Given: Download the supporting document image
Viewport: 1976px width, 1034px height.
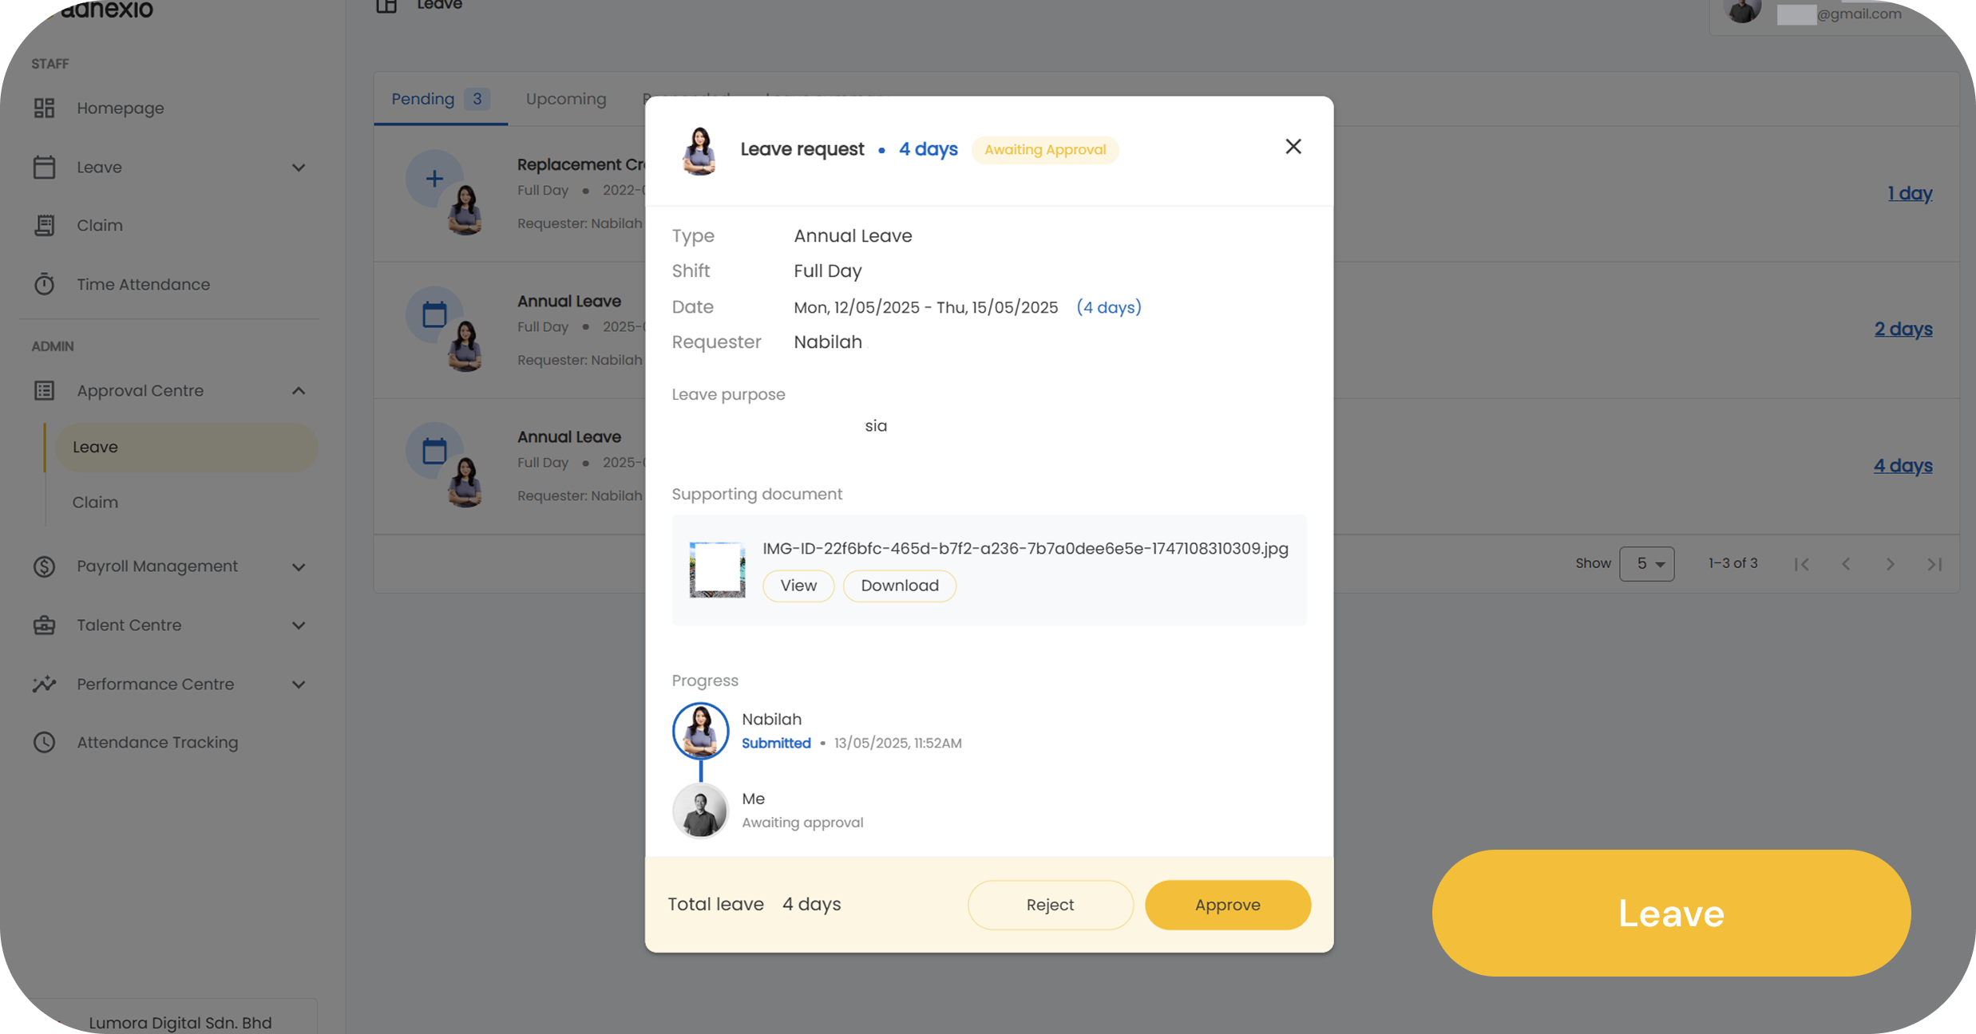Looking at the screenshot, I should click(x=900, y=586).
